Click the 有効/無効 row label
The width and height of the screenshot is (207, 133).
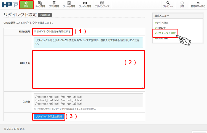(25, 32)
